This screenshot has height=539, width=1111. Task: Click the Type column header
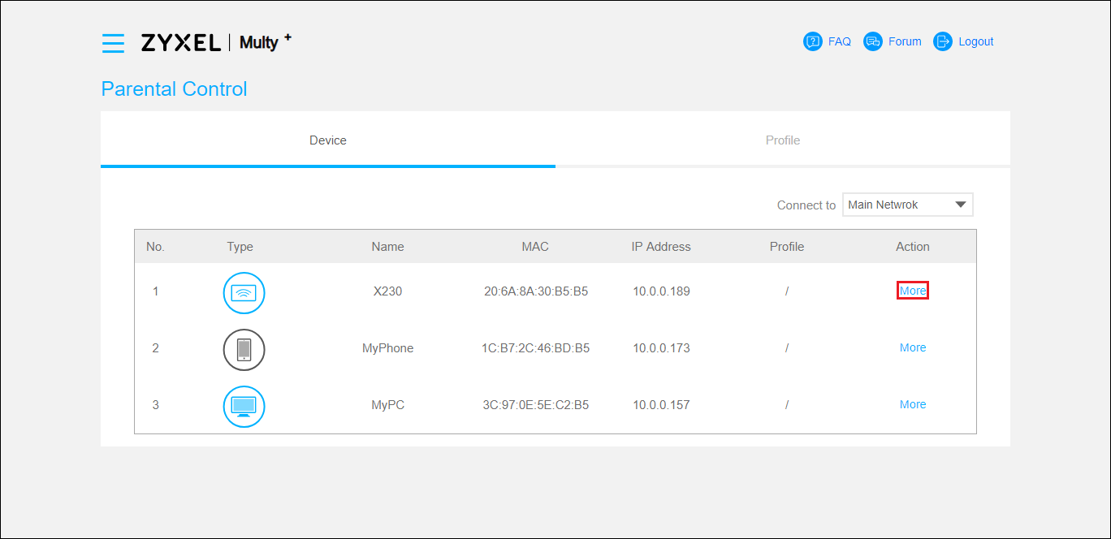click(x=240, y=247)
